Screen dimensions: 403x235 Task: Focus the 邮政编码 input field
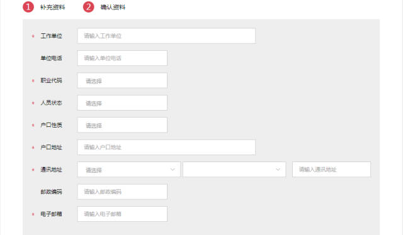coord(122,192)
